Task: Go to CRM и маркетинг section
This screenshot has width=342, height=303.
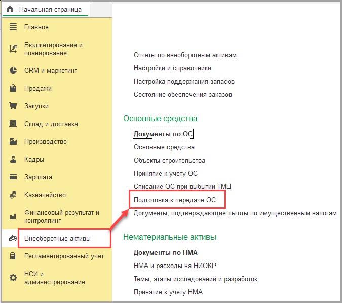Action: coord(51,70)
